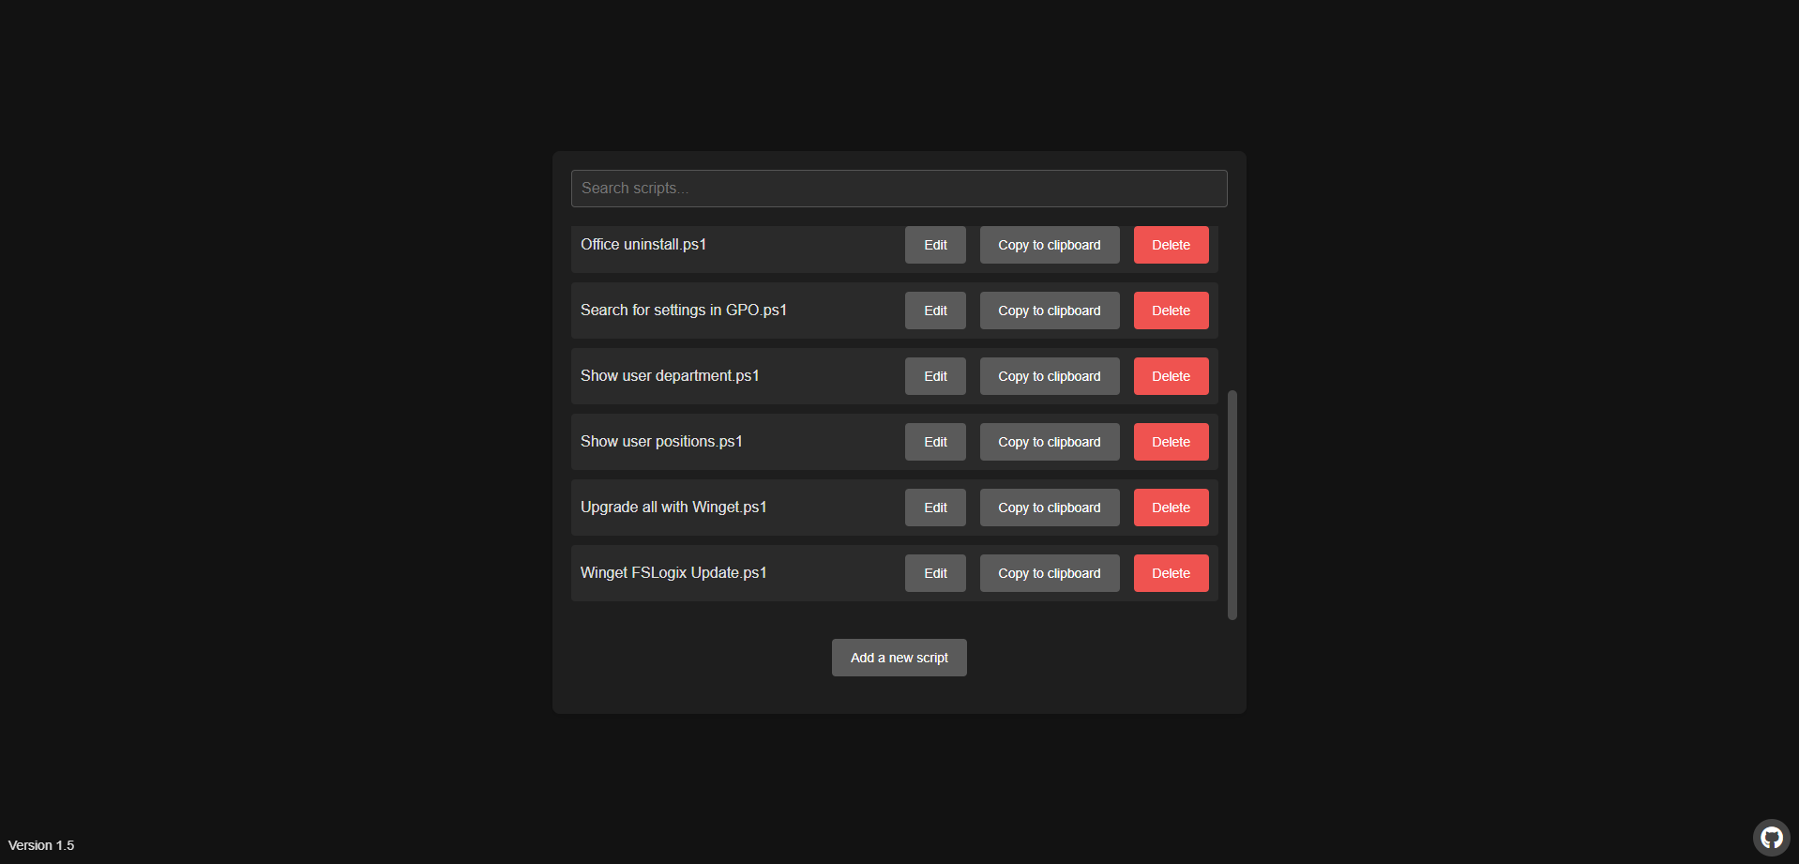Click the script list vertical scrollbar
The height and width of the screenshot is (864, 1799).
pos(1232,505)
